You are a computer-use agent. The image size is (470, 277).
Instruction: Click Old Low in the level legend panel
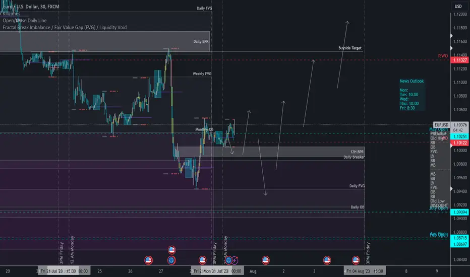point(437,201)
